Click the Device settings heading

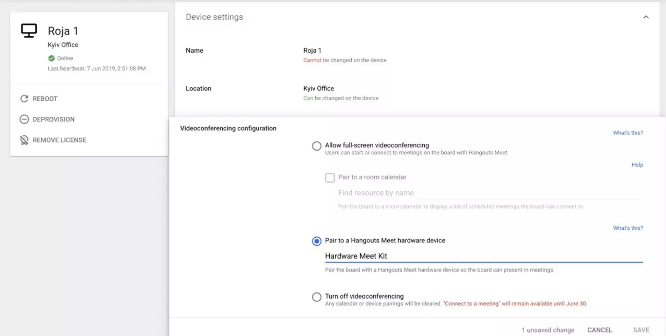(214, 17)
